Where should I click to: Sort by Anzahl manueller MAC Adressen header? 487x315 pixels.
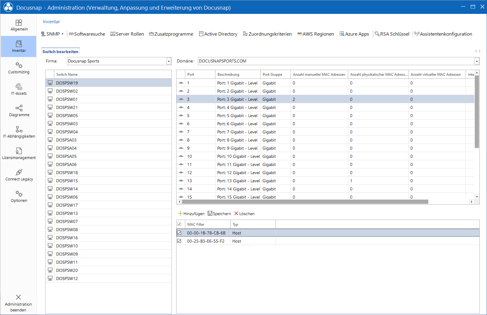pyautogui.click(x=319, y=74)
